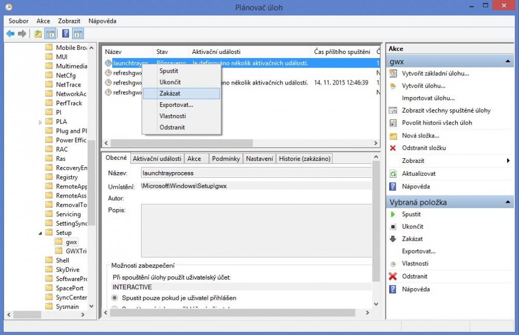Expand the PLA folder tree node

click(x=40, y=122)
